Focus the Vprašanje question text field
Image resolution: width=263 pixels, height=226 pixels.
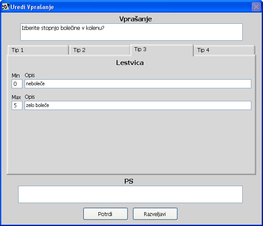click(x=131, y=32)
